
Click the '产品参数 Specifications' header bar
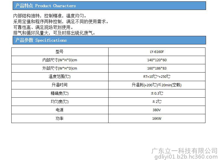pyautogui.click(x=109, y=40)
